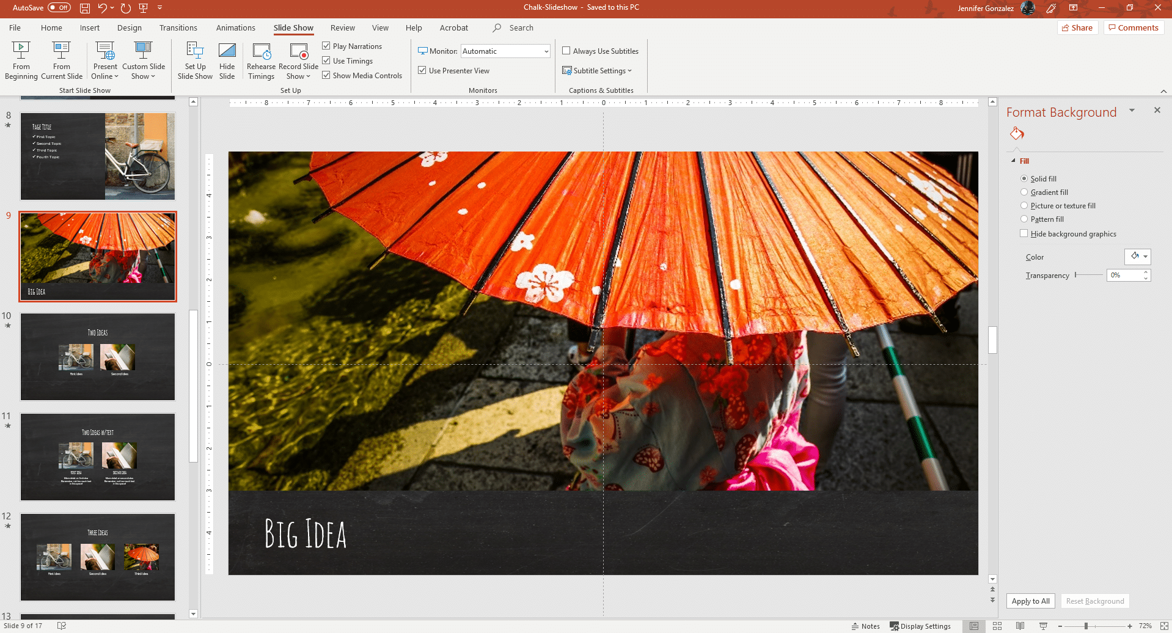The width and height of the screenshot is (1172, 633).
Task: Click the From Current Slide icon
Action: point(62,51)
